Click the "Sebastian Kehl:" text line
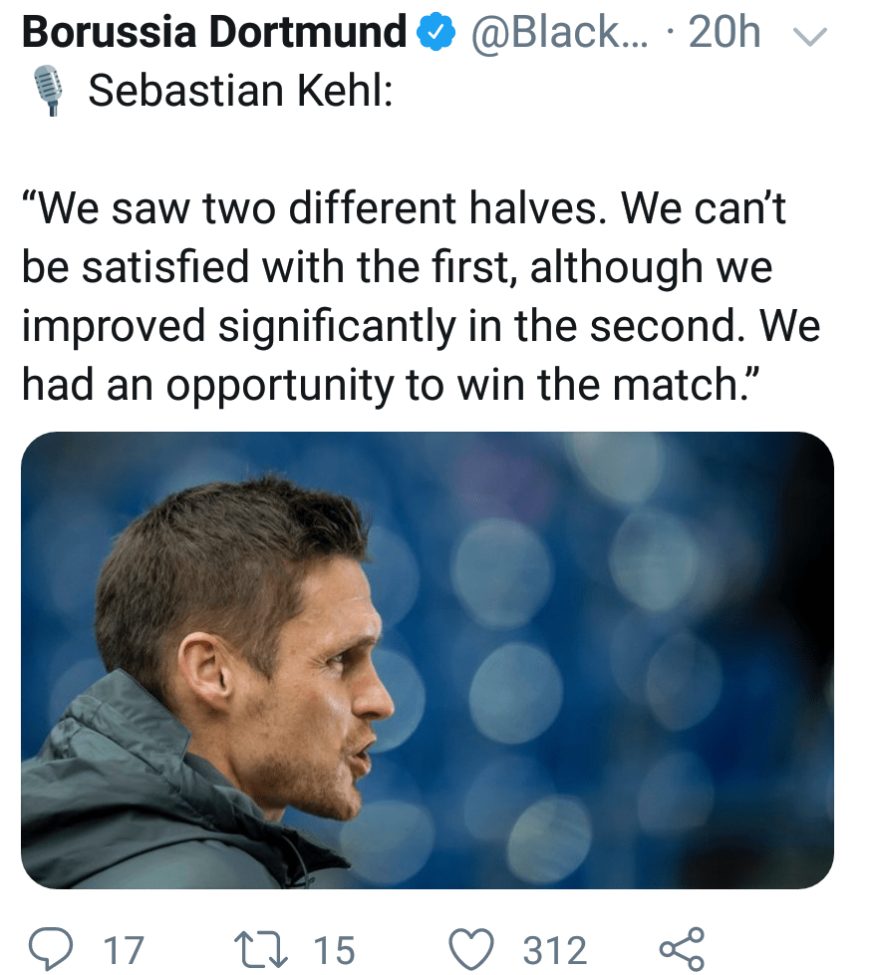The image size is (870, 975). tap(240, 92)
